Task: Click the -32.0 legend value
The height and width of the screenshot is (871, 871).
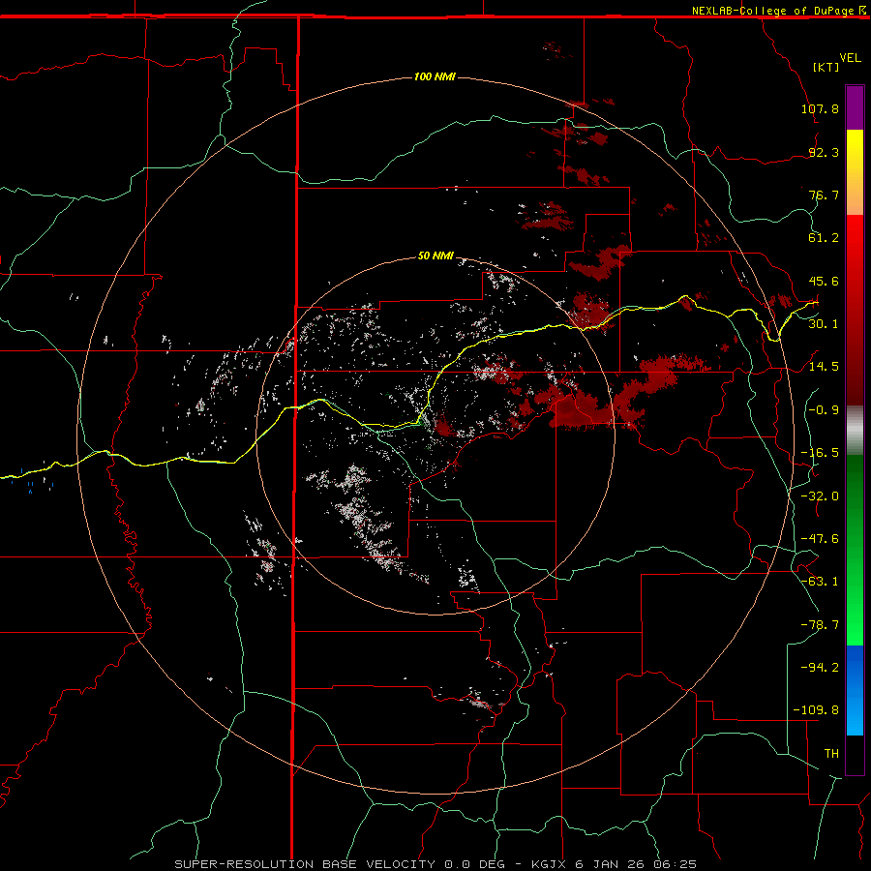Action: (820, 496)
